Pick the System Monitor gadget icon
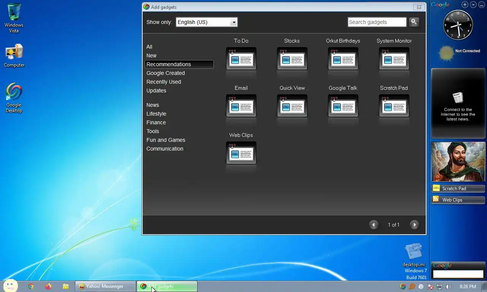Viewport: 487px width, 292px height. pyautogui.click(x=394, y=59)
